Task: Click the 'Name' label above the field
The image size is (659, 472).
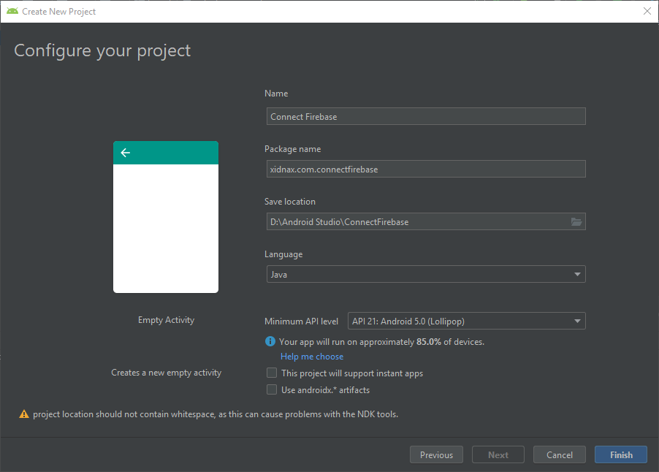Action: tap(276, 94)
